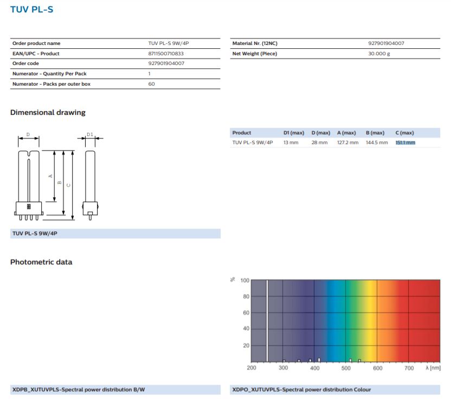Click the front-view lamp drawing with four pins
The width and height of the screenshot is (451, 402).
(29, 185)
